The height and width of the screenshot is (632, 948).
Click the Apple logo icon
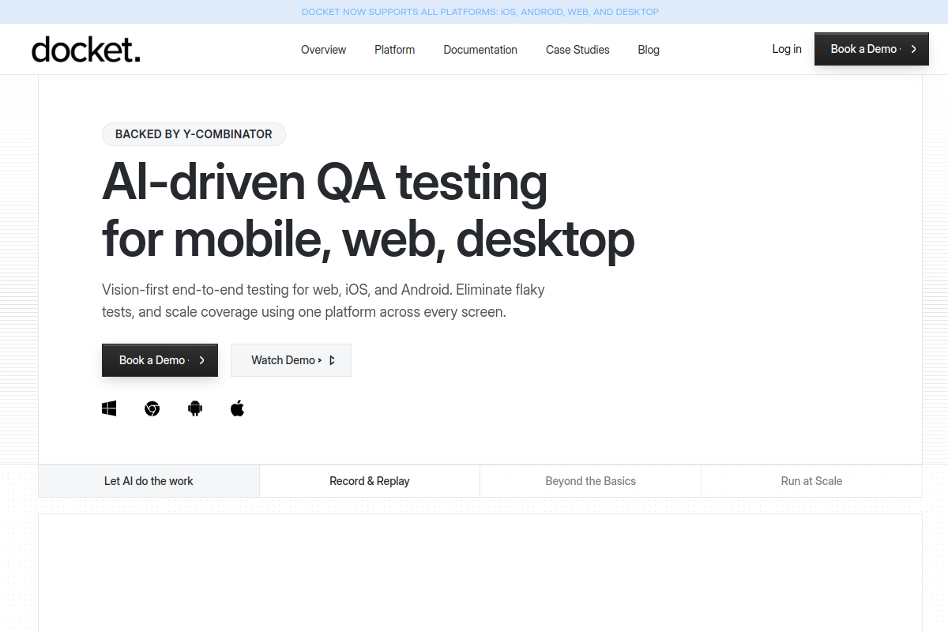click(237, 408)
